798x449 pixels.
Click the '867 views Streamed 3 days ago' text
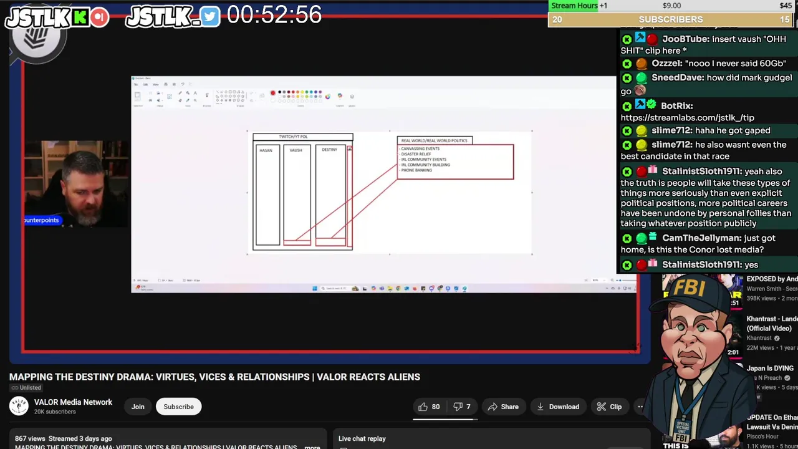coord(64,438)
